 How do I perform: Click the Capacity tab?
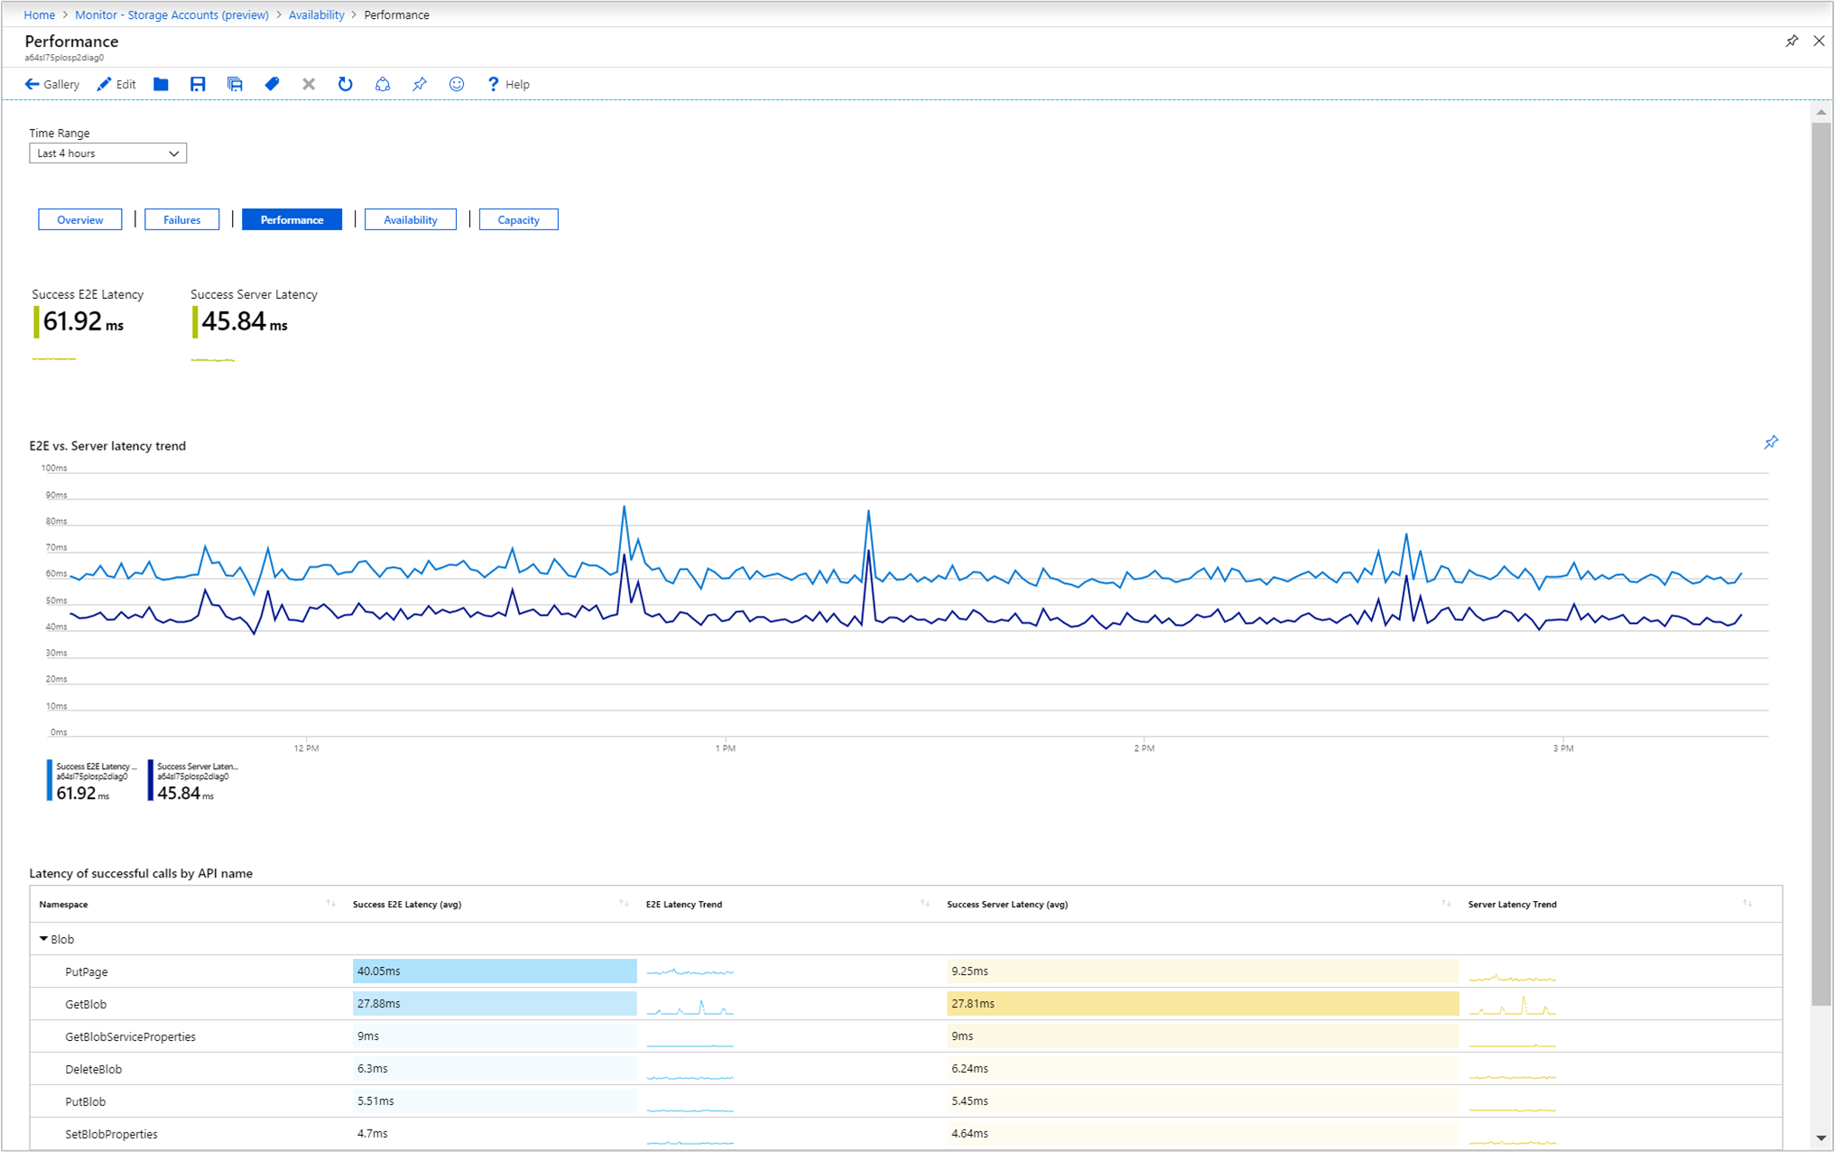pyautogui.click(x=517, y=220)
